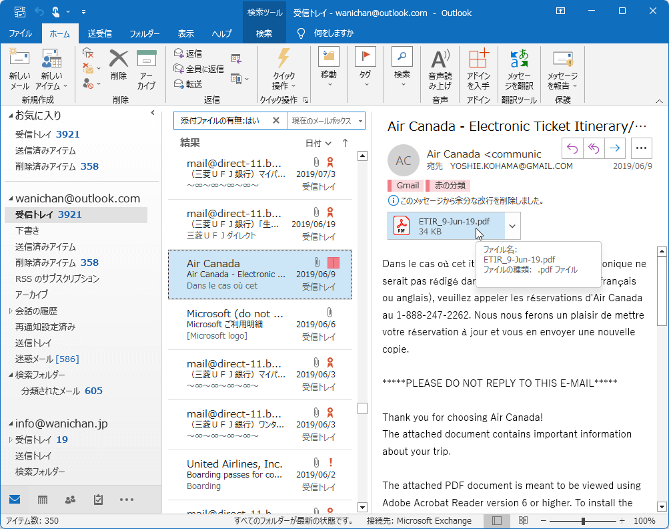Clear search with the X button

(x=276, y=120)
